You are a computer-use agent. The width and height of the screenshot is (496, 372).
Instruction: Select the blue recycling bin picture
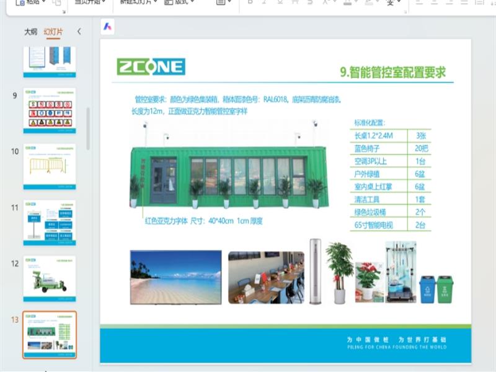click(x=427, y=290)
